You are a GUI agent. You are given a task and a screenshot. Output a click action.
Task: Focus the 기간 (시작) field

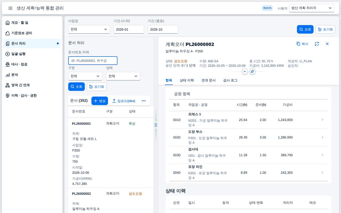[129, 29]
